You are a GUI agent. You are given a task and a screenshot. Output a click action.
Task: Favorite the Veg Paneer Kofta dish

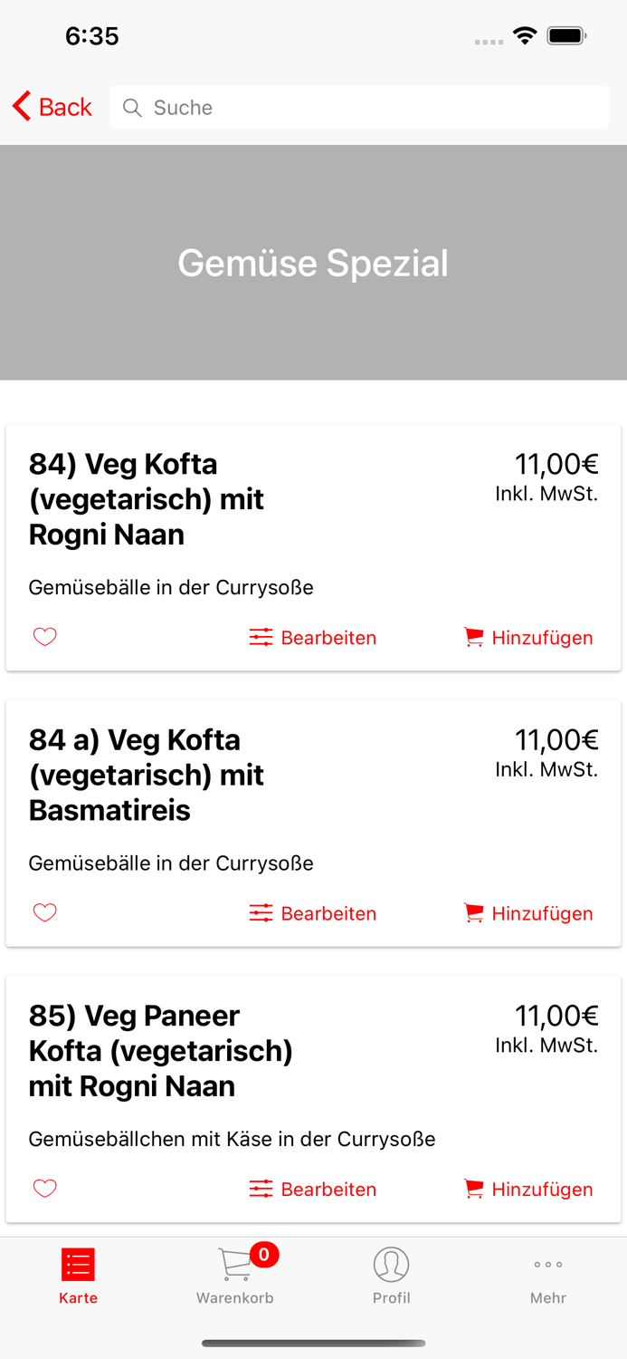pyautogui.click(x=44, y=1189)
